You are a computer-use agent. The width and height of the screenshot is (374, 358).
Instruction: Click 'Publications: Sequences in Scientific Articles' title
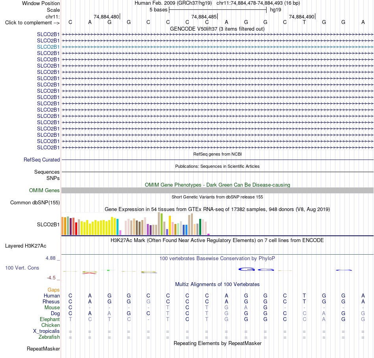(x=217, y=166)
